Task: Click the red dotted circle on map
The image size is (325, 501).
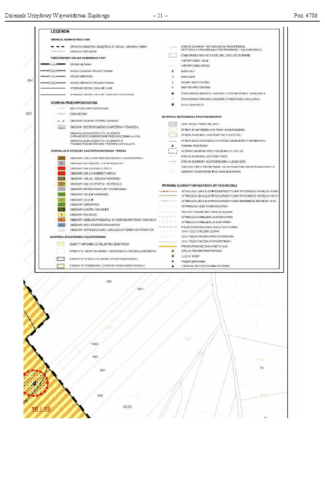Action: click(35, 383)
